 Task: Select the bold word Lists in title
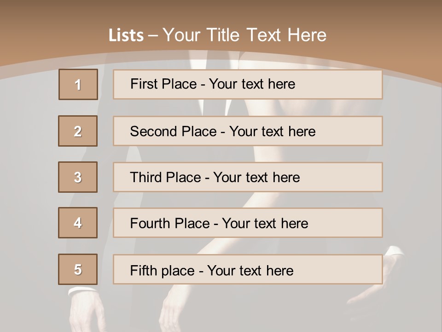(126, 36)
